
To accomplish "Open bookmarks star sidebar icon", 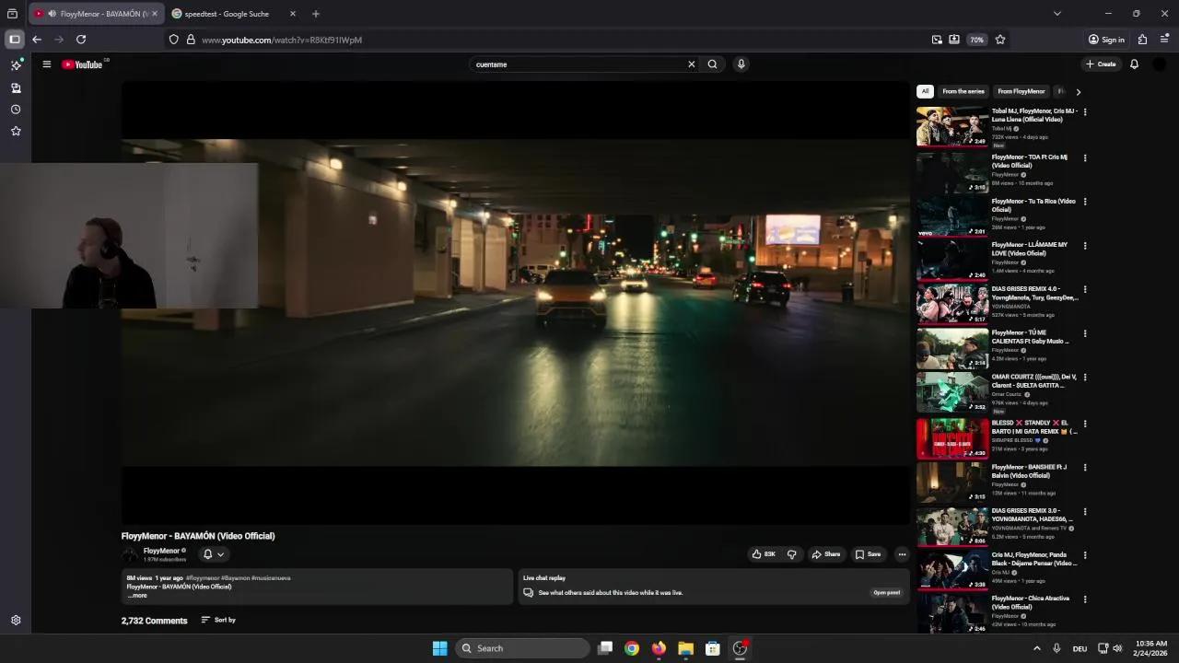I will [16, 131].
